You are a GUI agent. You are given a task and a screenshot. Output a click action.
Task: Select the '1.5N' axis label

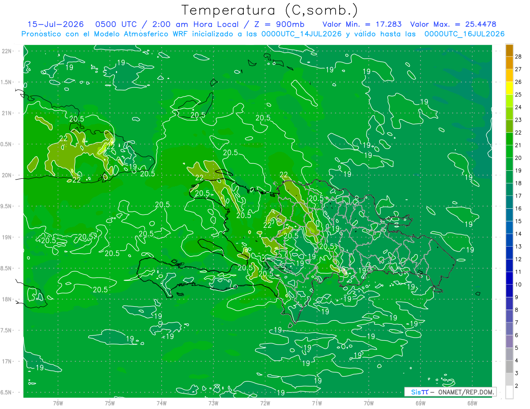pyautogui.click(x=6, y=82)
